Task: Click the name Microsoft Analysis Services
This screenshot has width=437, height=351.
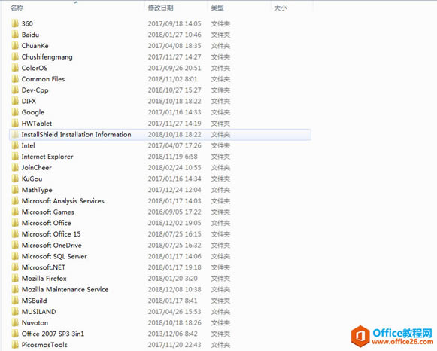Action: tap(63, 201)
